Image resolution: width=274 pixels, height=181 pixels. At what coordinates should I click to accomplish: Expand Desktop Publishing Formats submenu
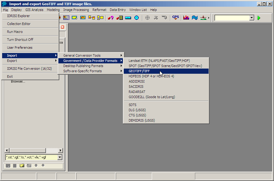coord(91,66)
